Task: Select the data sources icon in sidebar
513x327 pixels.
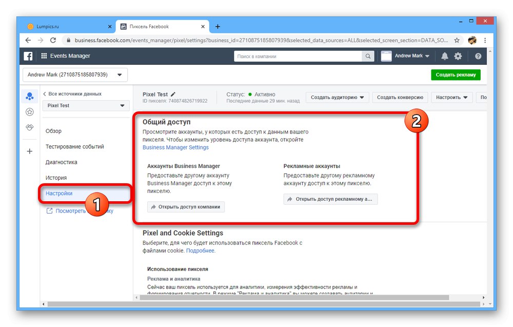Action: pos(30,96)
